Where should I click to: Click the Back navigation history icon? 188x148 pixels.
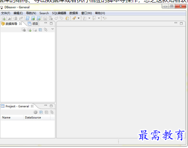pyautogui.click(x=84, y=18)
